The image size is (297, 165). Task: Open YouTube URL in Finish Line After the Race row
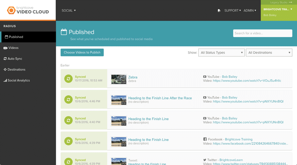248,101
